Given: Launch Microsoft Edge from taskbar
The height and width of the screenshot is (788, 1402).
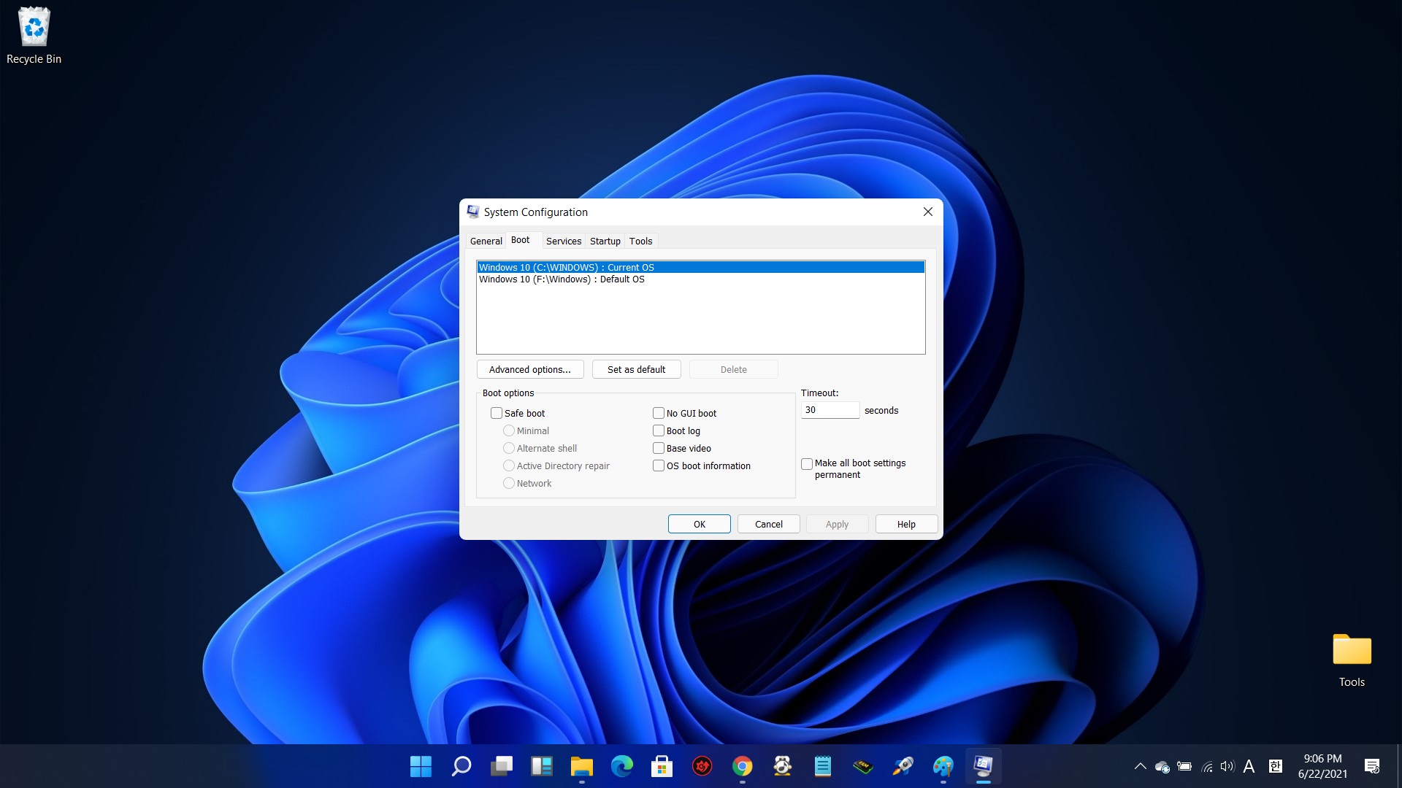Looking at the screenshot, I should (x=621, y=766).
